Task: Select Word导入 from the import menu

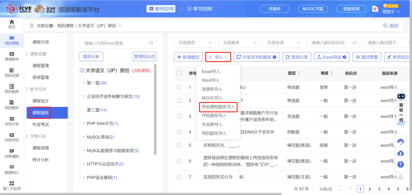Action: pos(211,80)
